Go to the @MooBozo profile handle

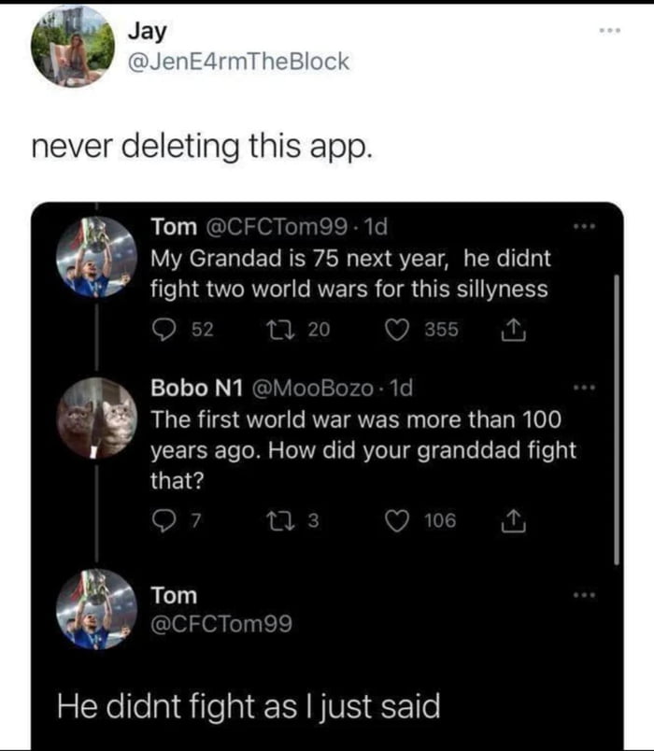pyautogui.click(x=312, y=386)
